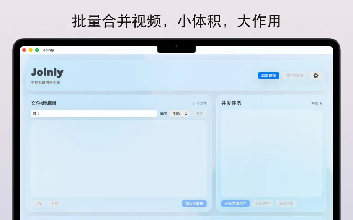Image resolution: width=353 pixels, height=220 pixels.
Task: Open the 手动 sort mode dropdown
Action: click(x=180, y=113)
